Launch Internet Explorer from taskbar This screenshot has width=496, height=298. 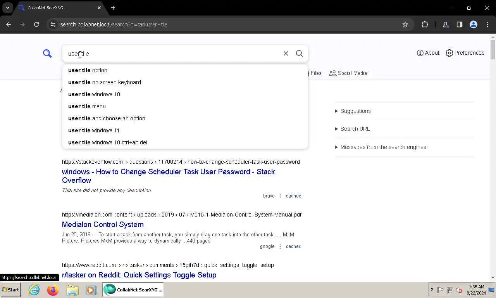tap(34, 290)
